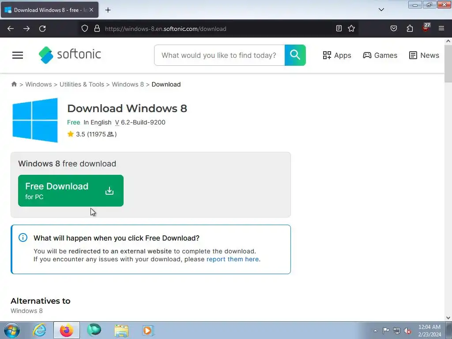Viewport: 452px width, 339px height.
Task: Click the Firefox taskbar icon
Action: tap(66, 330)
